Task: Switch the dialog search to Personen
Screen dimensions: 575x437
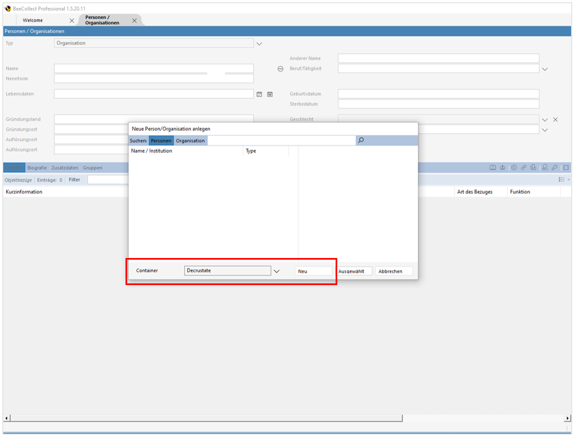Action: [x=161, y=140]
